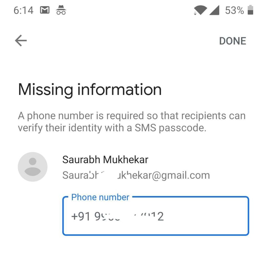Tap the "Phone number" field label

[x=100, y=197]
